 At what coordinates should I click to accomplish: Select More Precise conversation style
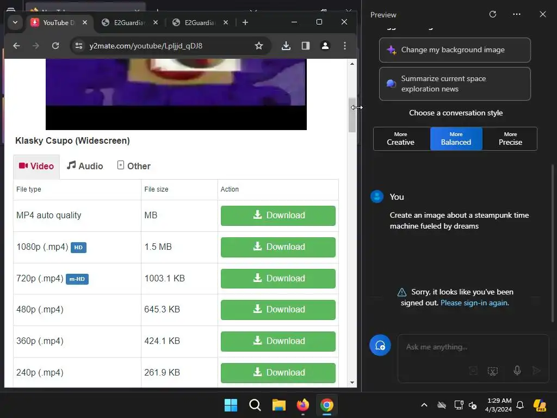point(510,139)
